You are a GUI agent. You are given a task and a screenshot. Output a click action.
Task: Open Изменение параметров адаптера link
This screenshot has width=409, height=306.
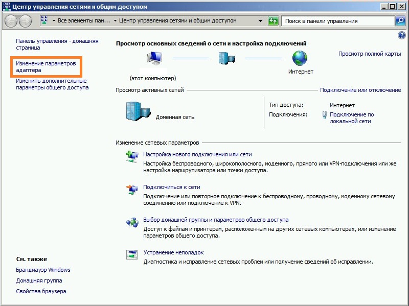[x=46, y=67]
